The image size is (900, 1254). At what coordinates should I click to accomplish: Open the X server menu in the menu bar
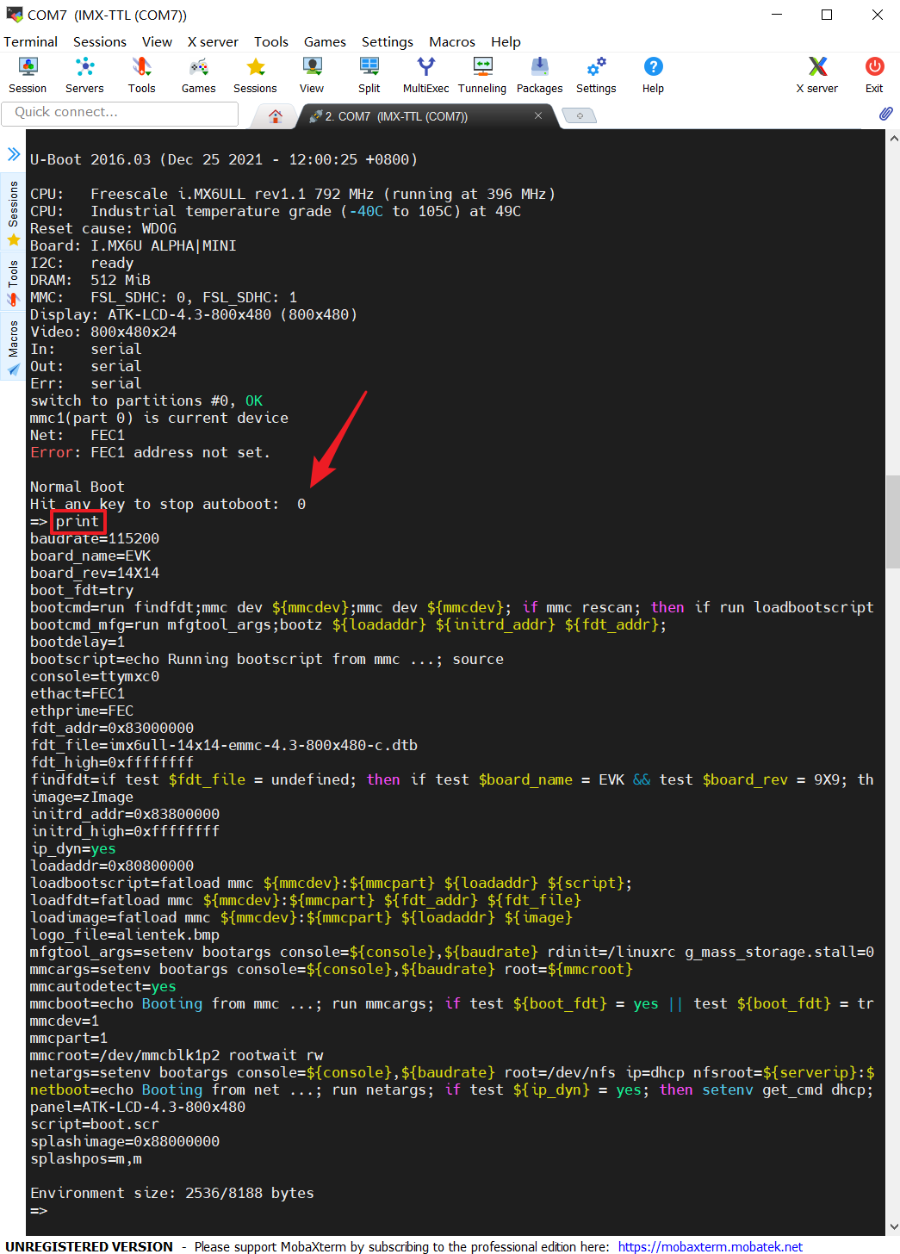pos(213,41)
